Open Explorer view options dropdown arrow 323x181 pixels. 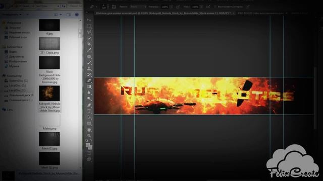click(x=61, y=15)
